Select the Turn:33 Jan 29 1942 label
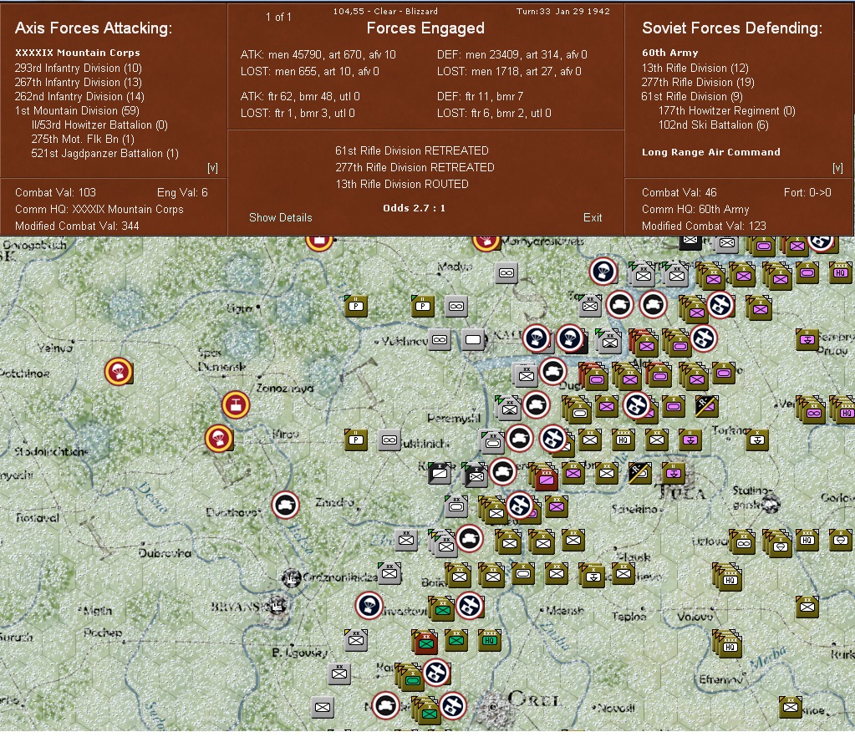The height and width of the screenshot is (737, 855). click(x=562, y=11)
